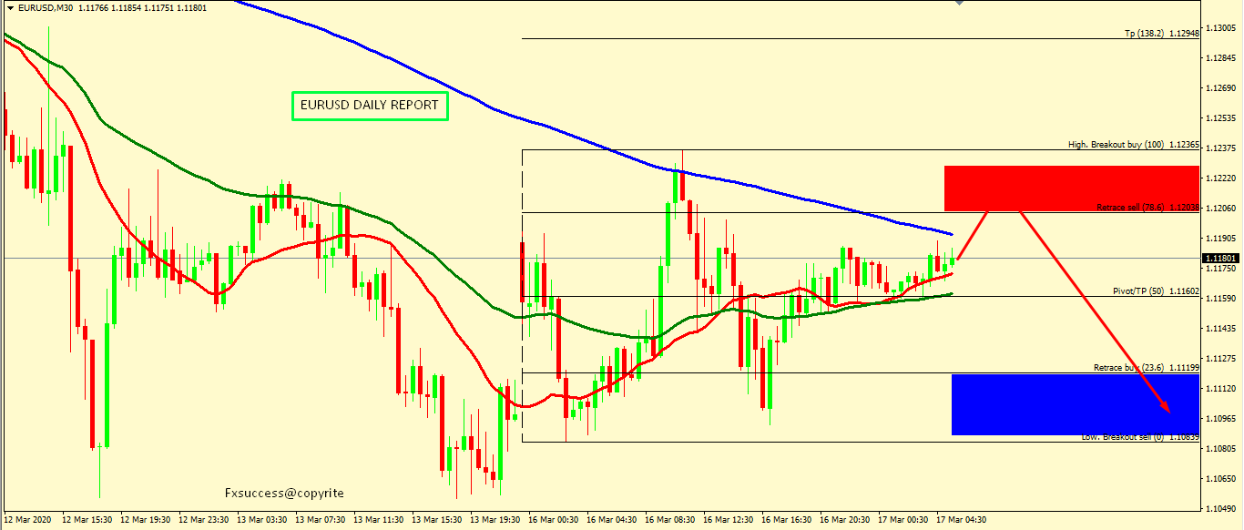Screen dimensions: 1244x530
Task: Click the 12 Mar 2020 date on time axis
Action: (29, 520)
